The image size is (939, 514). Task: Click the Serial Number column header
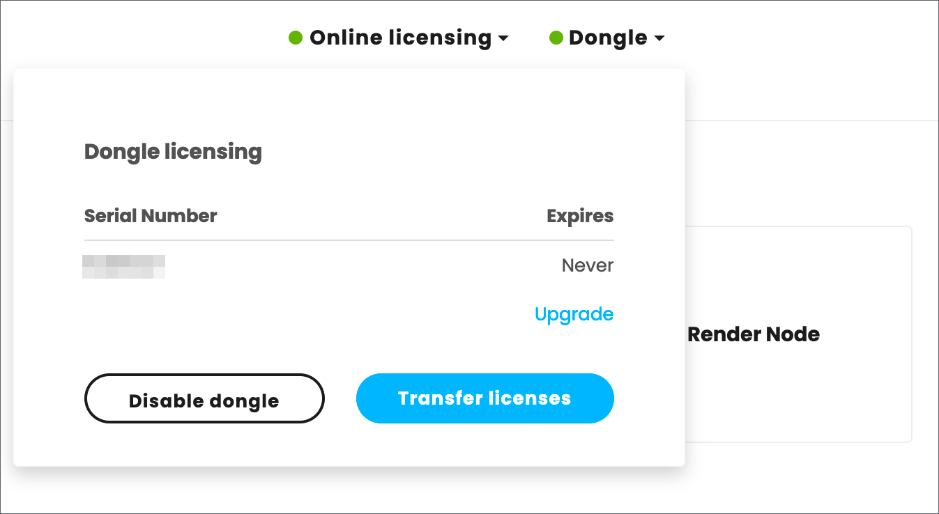coord(151,216)
